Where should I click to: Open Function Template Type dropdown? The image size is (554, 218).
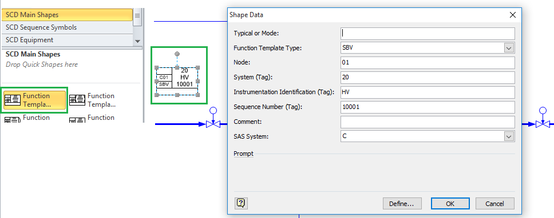(509, 48)
